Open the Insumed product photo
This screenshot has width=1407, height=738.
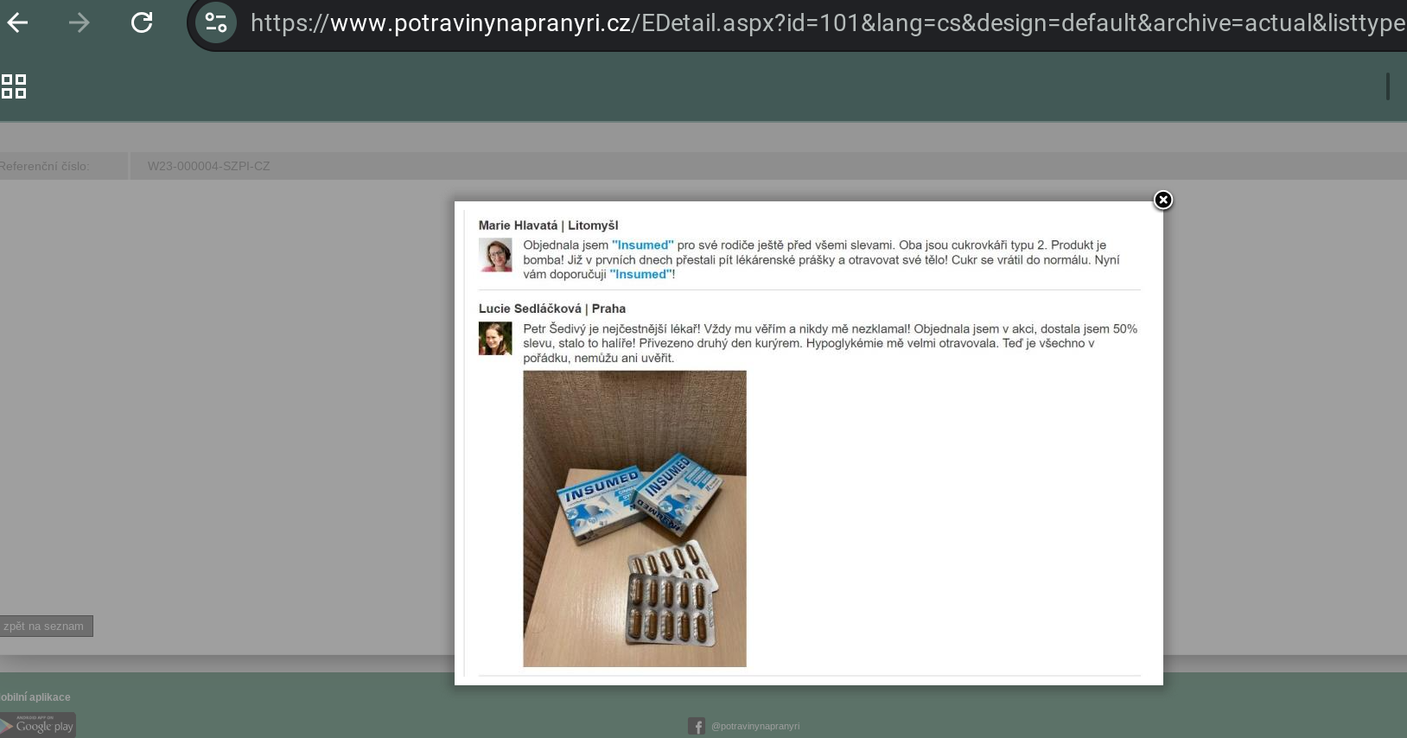pos(634,519)
